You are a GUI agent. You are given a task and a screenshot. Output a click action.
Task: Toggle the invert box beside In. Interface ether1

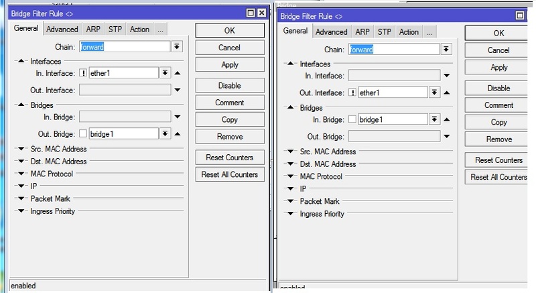84,72
